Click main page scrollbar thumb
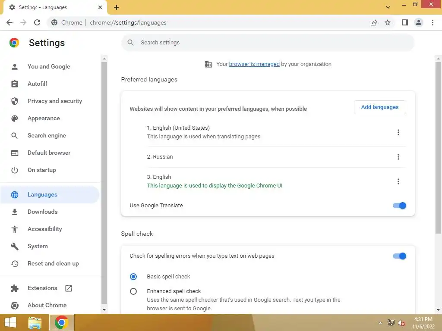442x331 pixels. 438,148
